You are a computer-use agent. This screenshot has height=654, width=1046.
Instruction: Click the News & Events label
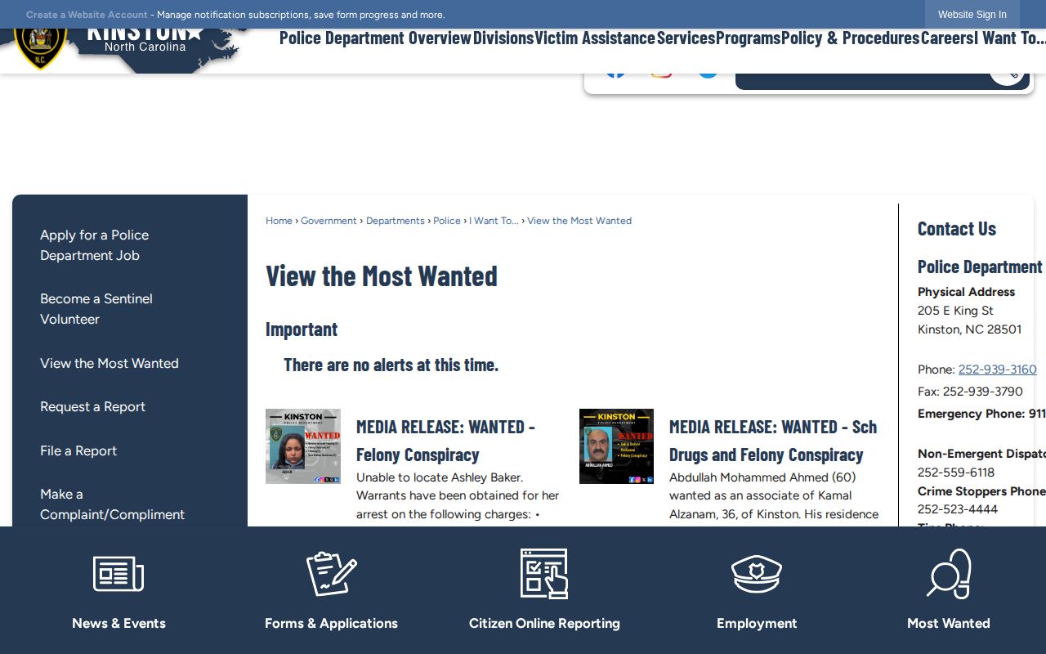point(118,623)
